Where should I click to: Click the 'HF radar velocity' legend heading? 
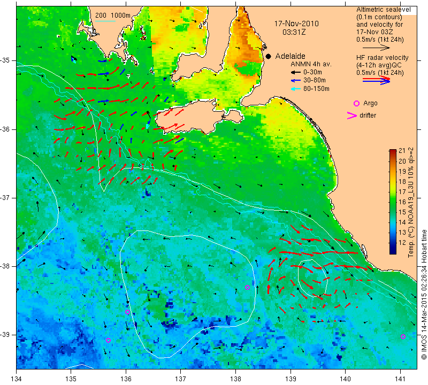pyautogui.click(x=382, y=58)
